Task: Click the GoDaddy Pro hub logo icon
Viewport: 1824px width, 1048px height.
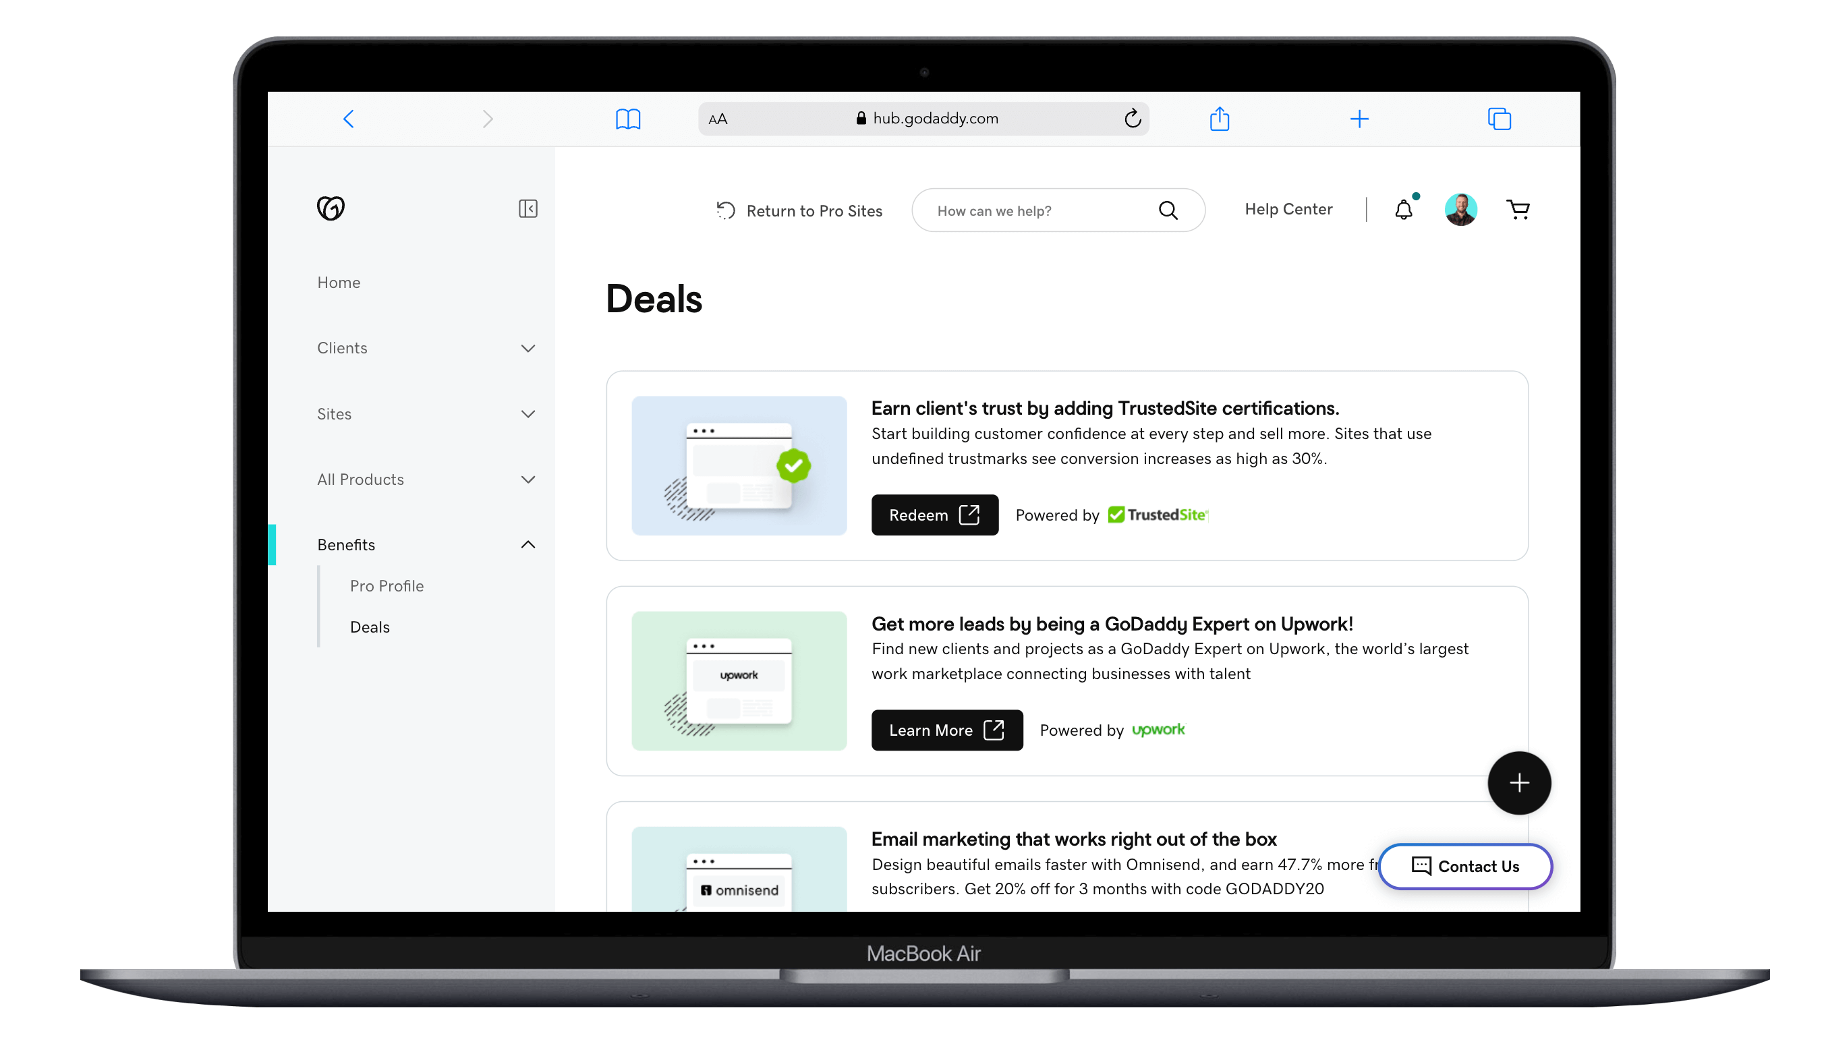Action: (x=329, y=208)
